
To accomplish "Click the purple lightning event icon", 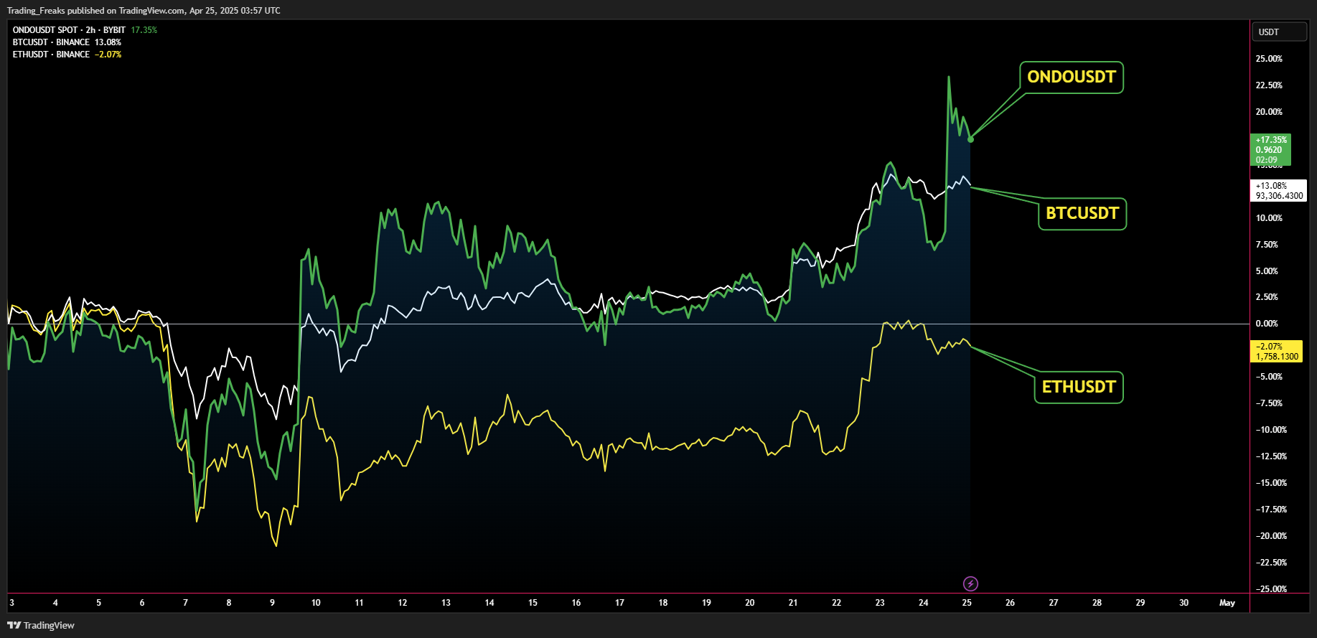I will pyautogui.click(x=970, y=583).
